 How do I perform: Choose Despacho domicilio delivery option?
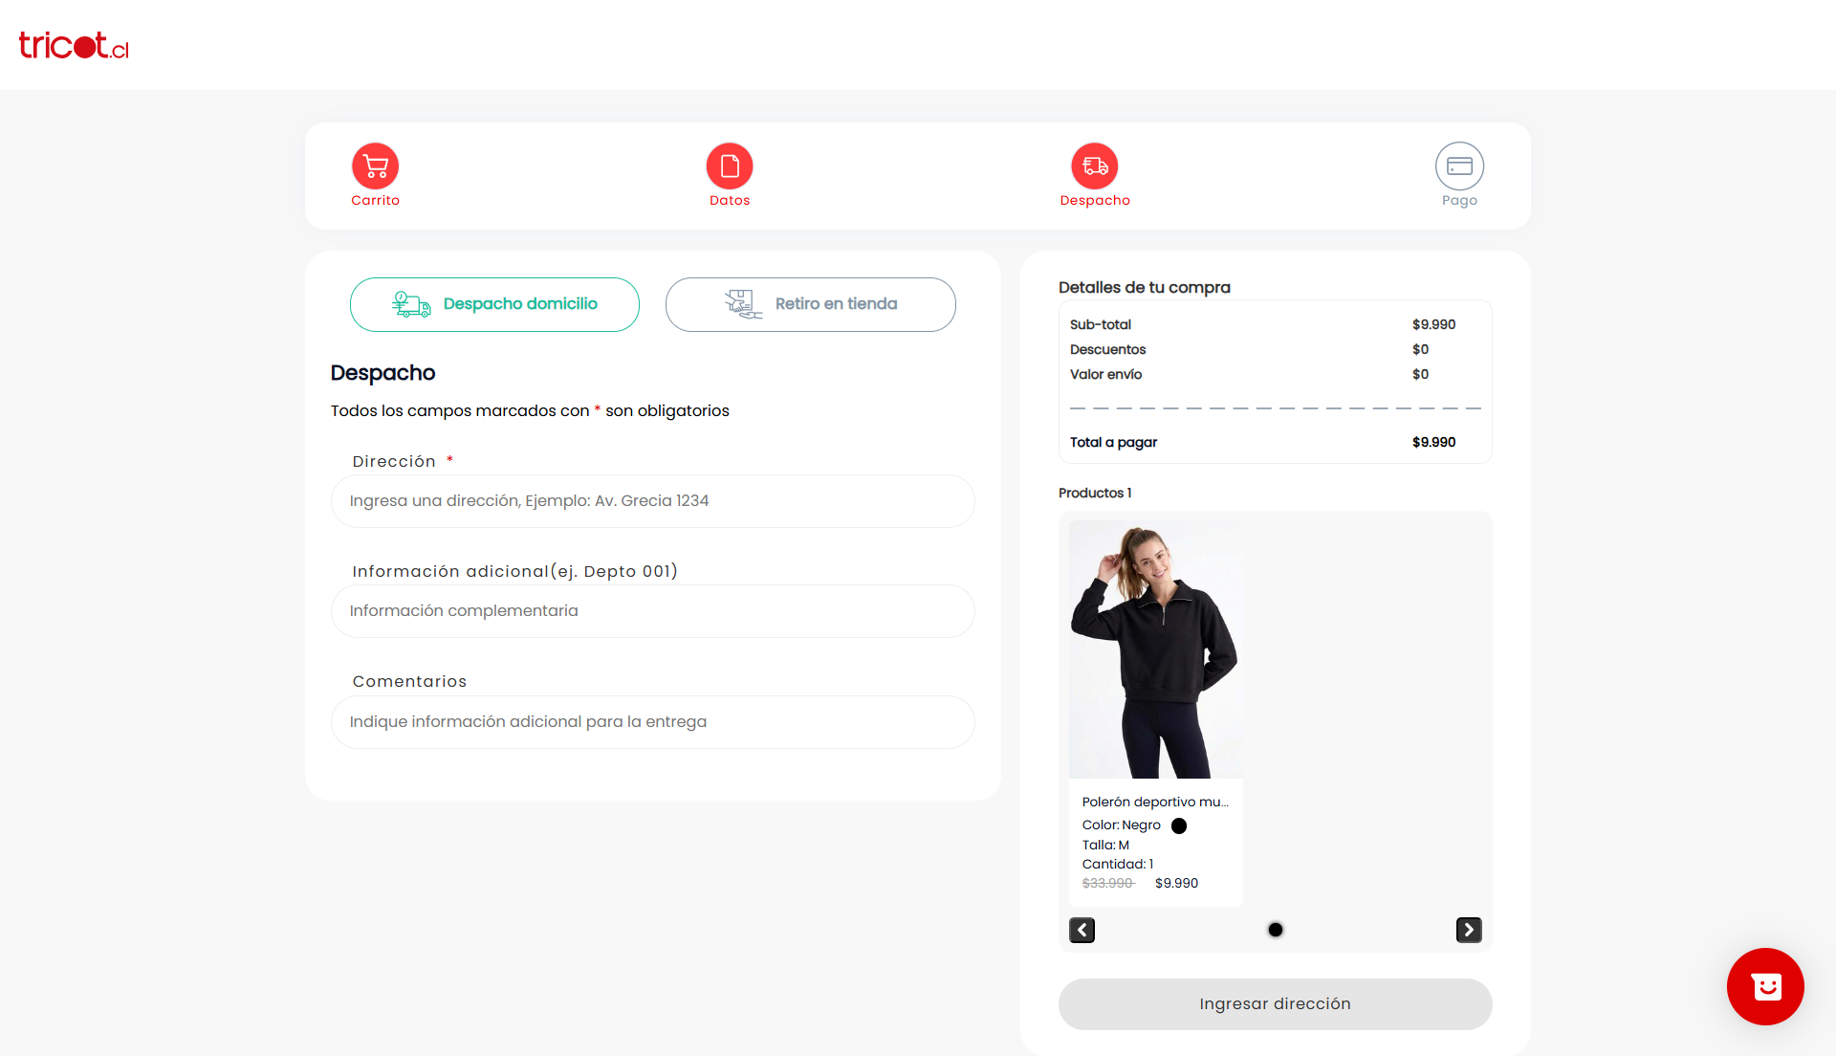[494, 304]
